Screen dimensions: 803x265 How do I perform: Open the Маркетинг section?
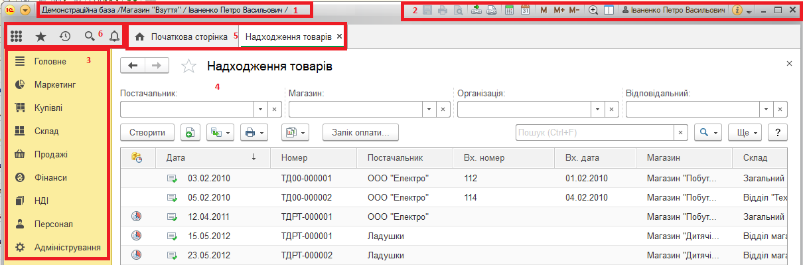57,84
